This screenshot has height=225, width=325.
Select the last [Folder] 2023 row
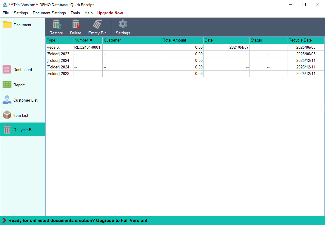185,74
